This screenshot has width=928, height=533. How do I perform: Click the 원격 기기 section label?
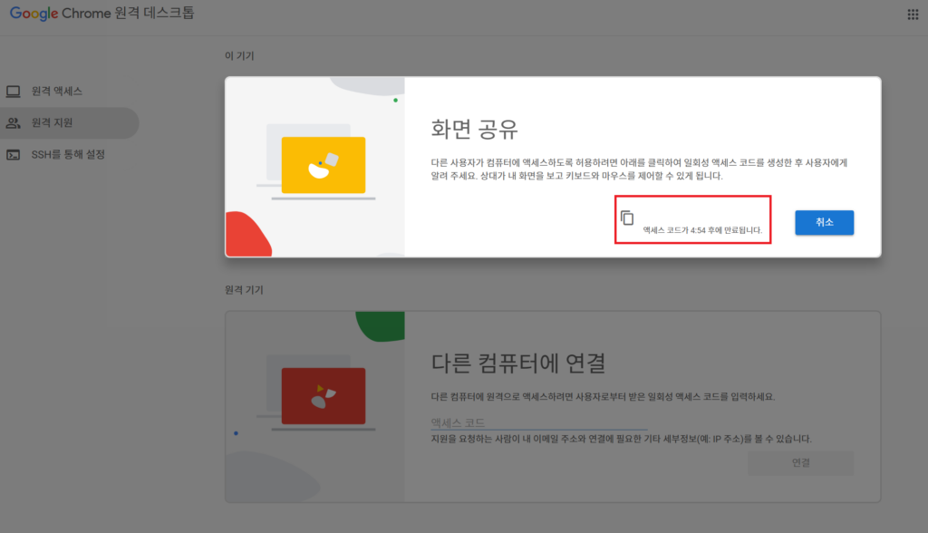point(244,290)
